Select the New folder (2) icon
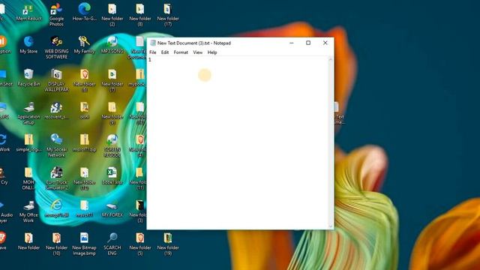 (x=112, y=15)
